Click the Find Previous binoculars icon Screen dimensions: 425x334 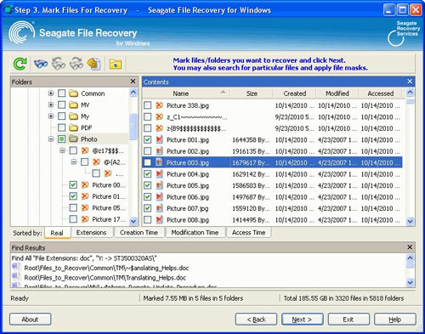pos(59,64)
